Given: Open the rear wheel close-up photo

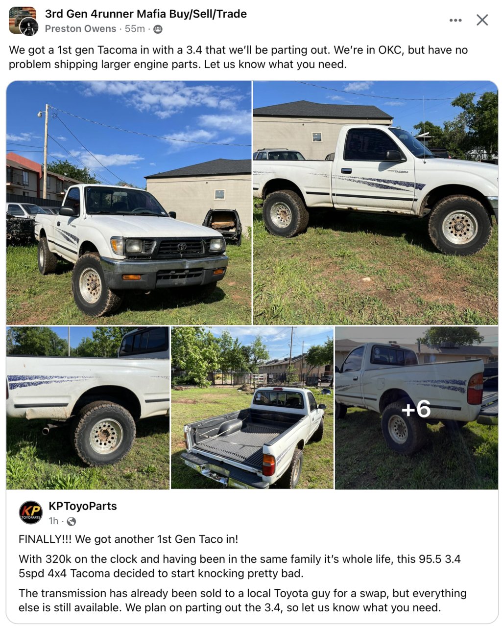Looking at the screenshot, I should coord(88,408).
